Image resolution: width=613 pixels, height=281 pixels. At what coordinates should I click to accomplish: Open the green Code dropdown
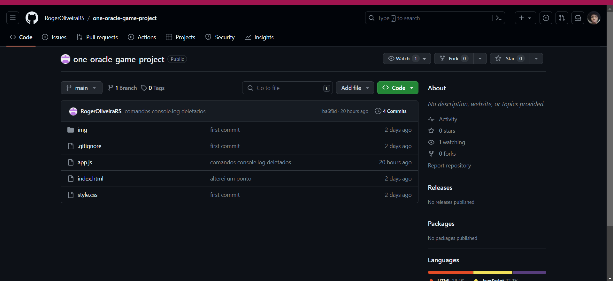(x=398, y=88)
